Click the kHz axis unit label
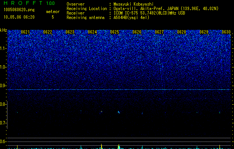 (x=3, y=30)
